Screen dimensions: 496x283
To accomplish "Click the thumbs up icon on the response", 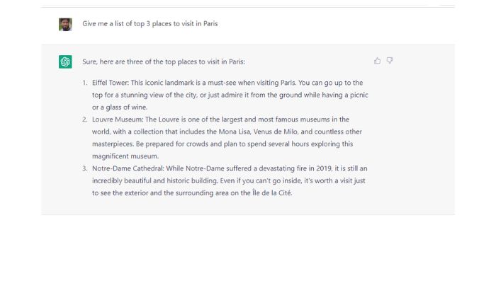I will [x=378, y=61].
